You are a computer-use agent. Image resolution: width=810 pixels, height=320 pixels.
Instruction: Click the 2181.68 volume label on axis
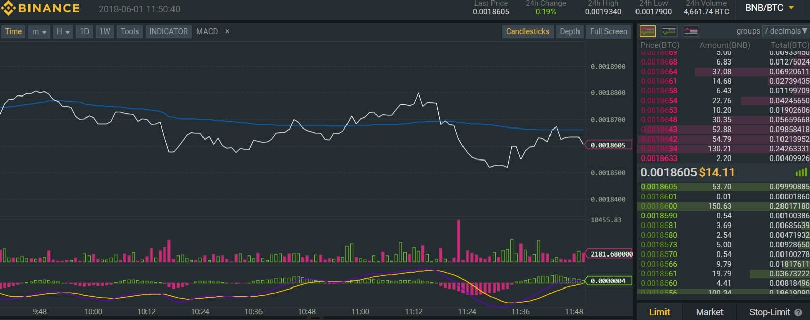point(610,254)
